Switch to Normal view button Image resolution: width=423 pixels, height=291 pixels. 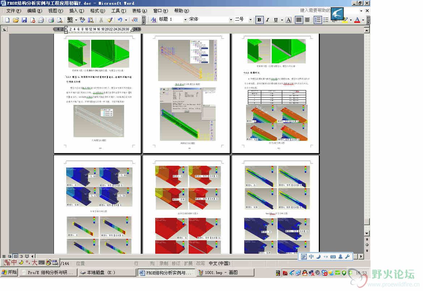[x=4, y=256]
